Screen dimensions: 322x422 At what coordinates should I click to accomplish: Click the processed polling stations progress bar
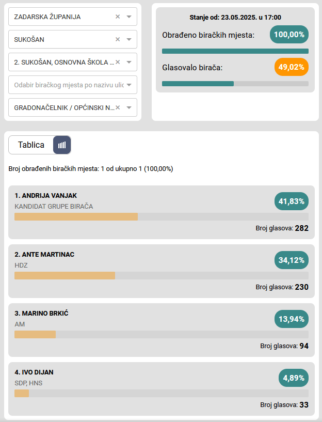tap(235, 51)
